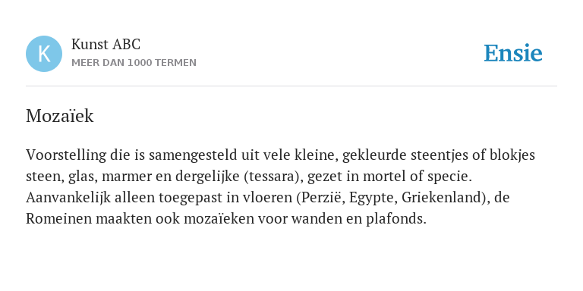Open the Ensie logo link

pos(512,53)
